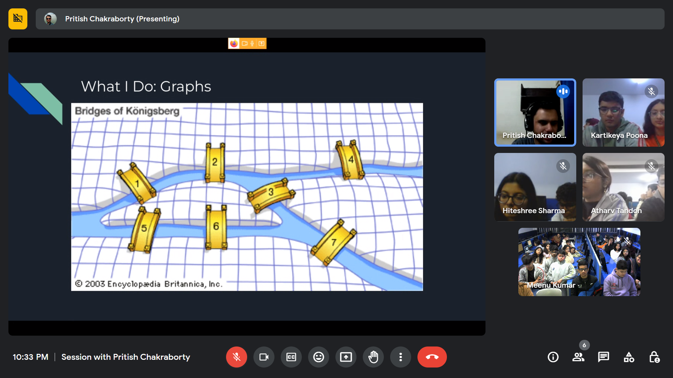This screenshot has height=378, width=673.
Task: Toggle the camera on or off
Action: coord(264,357)
